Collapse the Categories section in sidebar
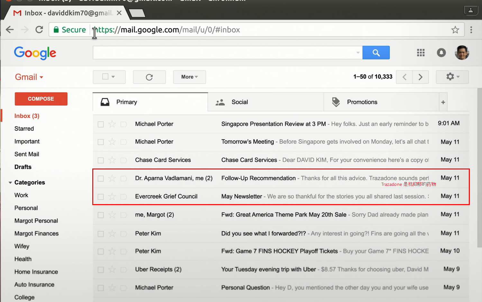 (x=10, y=183)
